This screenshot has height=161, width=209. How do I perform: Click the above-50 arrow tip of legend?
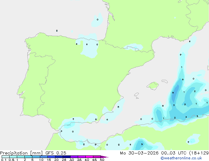point(104,157)
